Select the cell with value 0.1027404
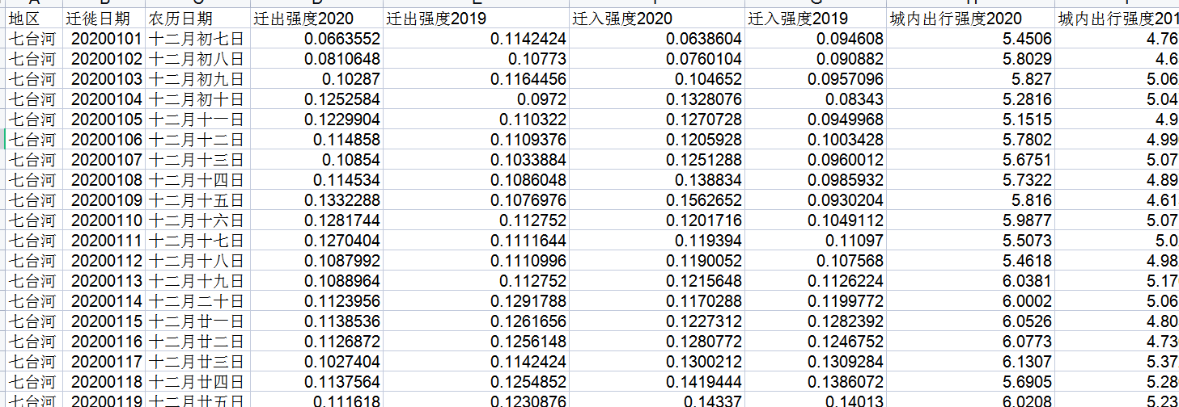This screenshot has width=1179, height=407. (316, 362)
